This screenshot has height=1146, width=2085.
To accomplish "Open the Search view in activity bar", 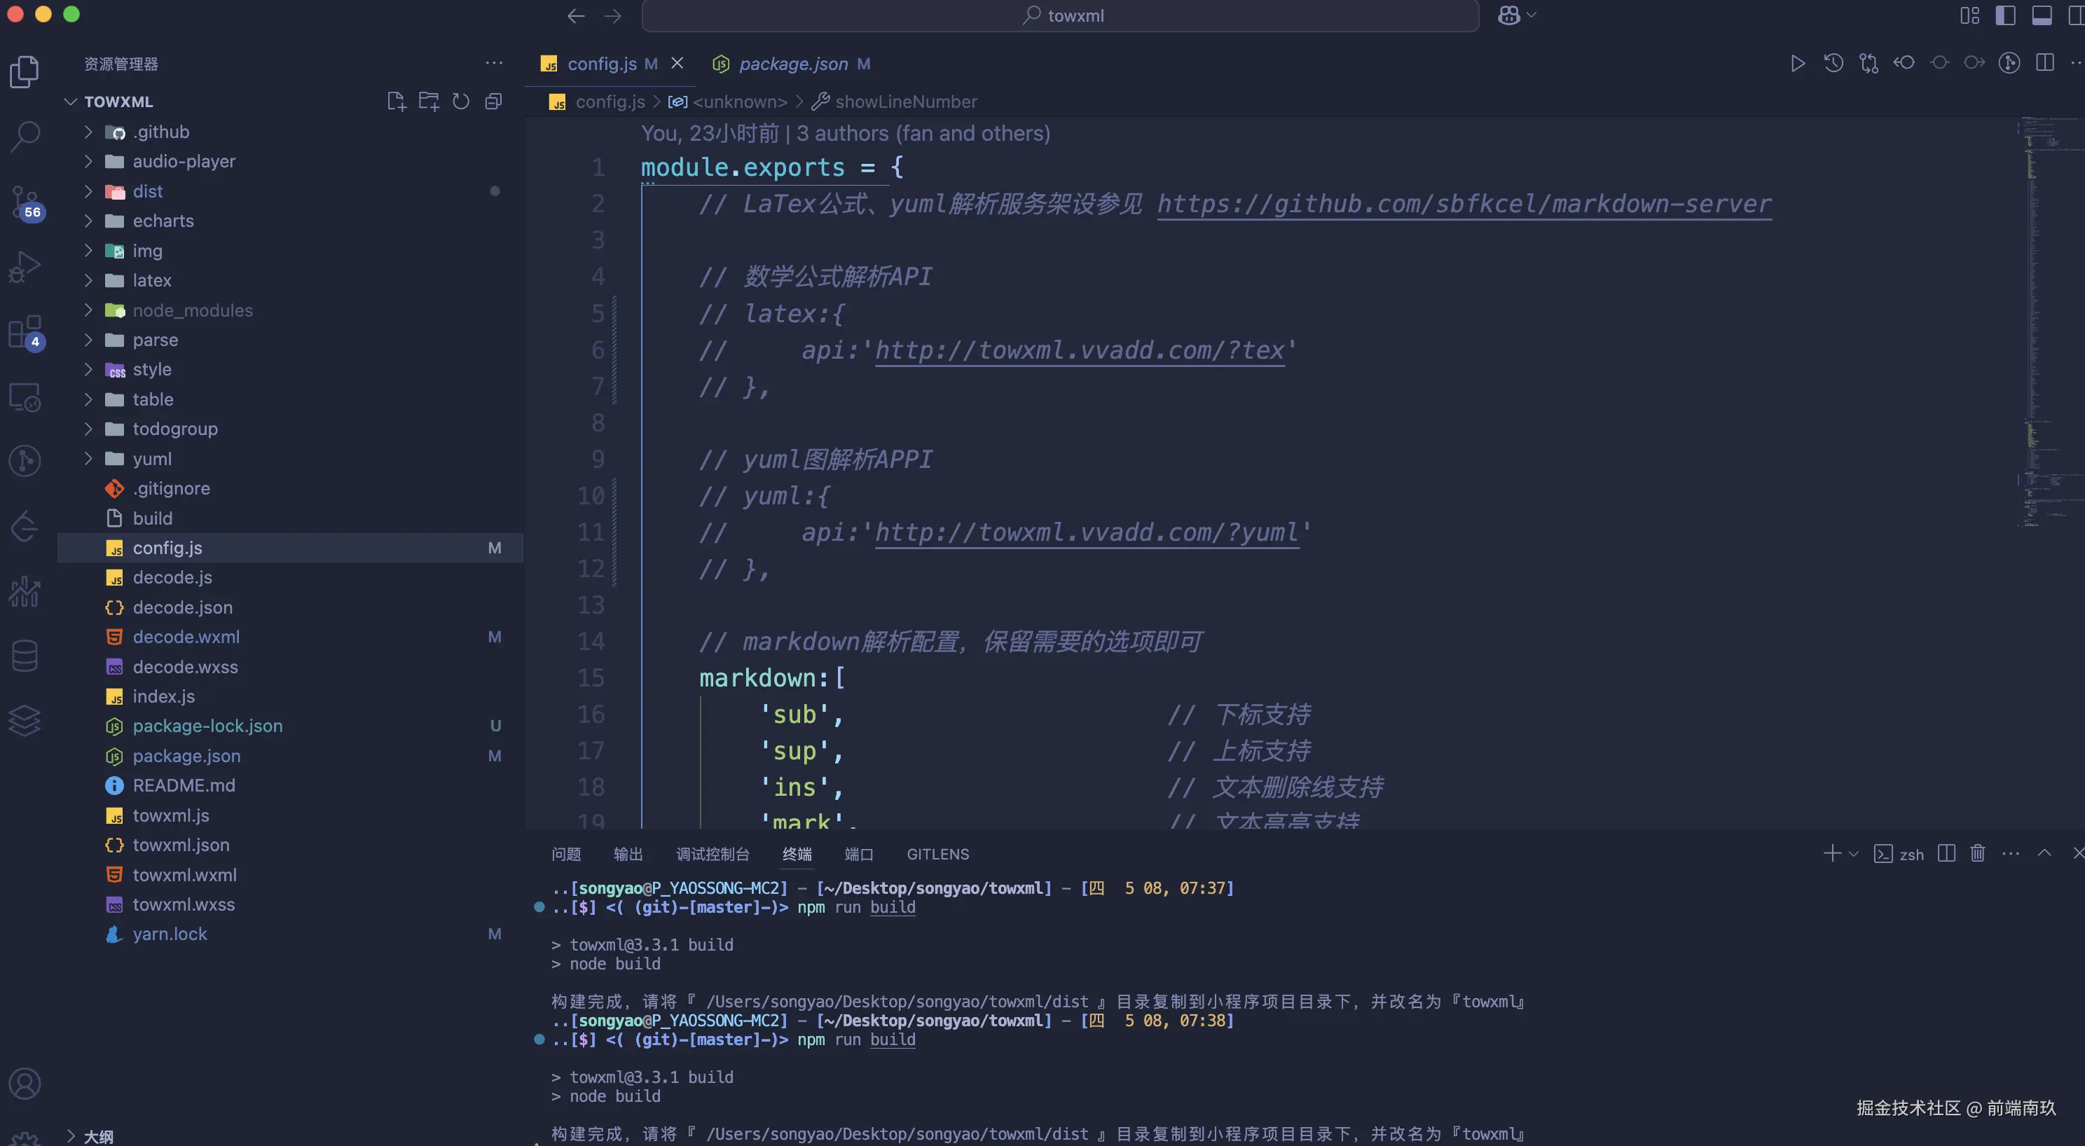I will pos(25,136).
